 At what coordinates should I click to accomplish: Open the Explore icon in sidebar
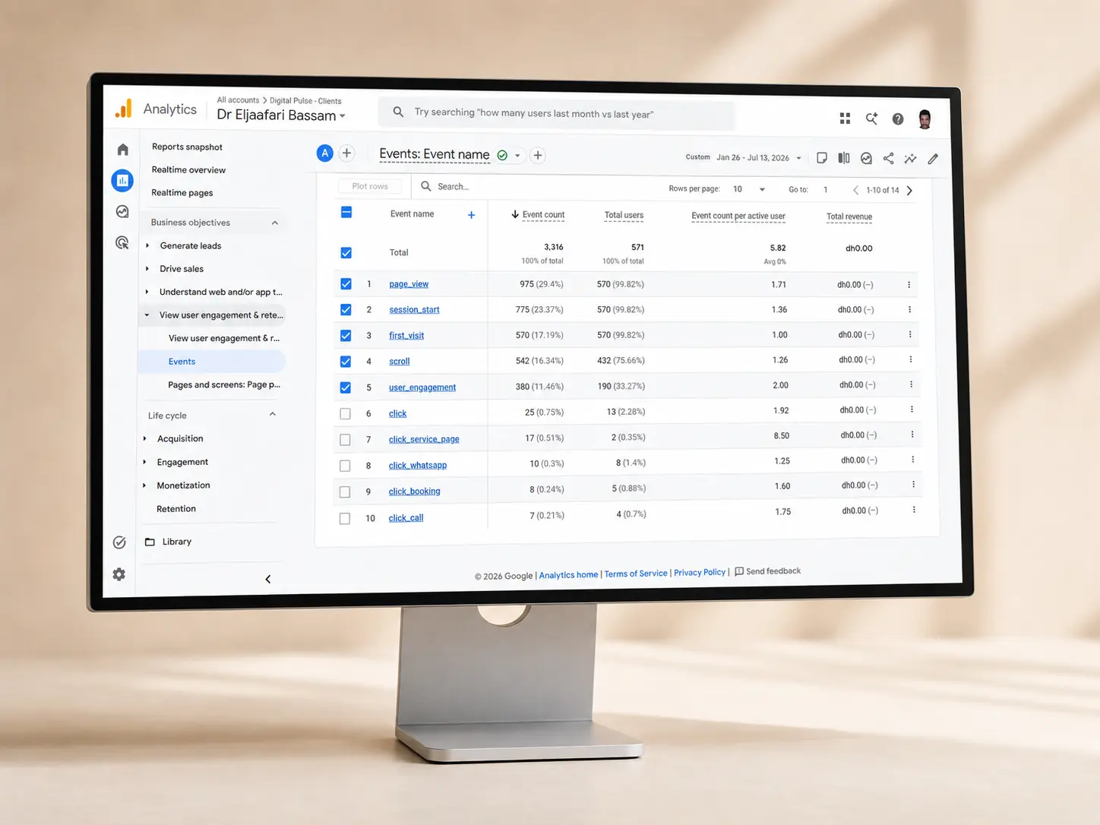pos(122,212)
